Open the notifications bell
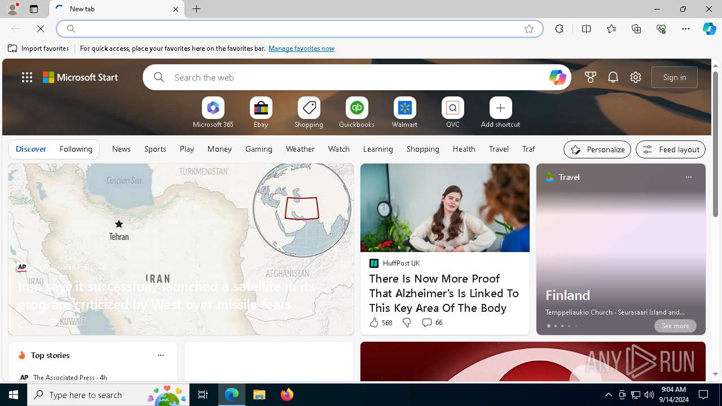 [x=613, y=77]
